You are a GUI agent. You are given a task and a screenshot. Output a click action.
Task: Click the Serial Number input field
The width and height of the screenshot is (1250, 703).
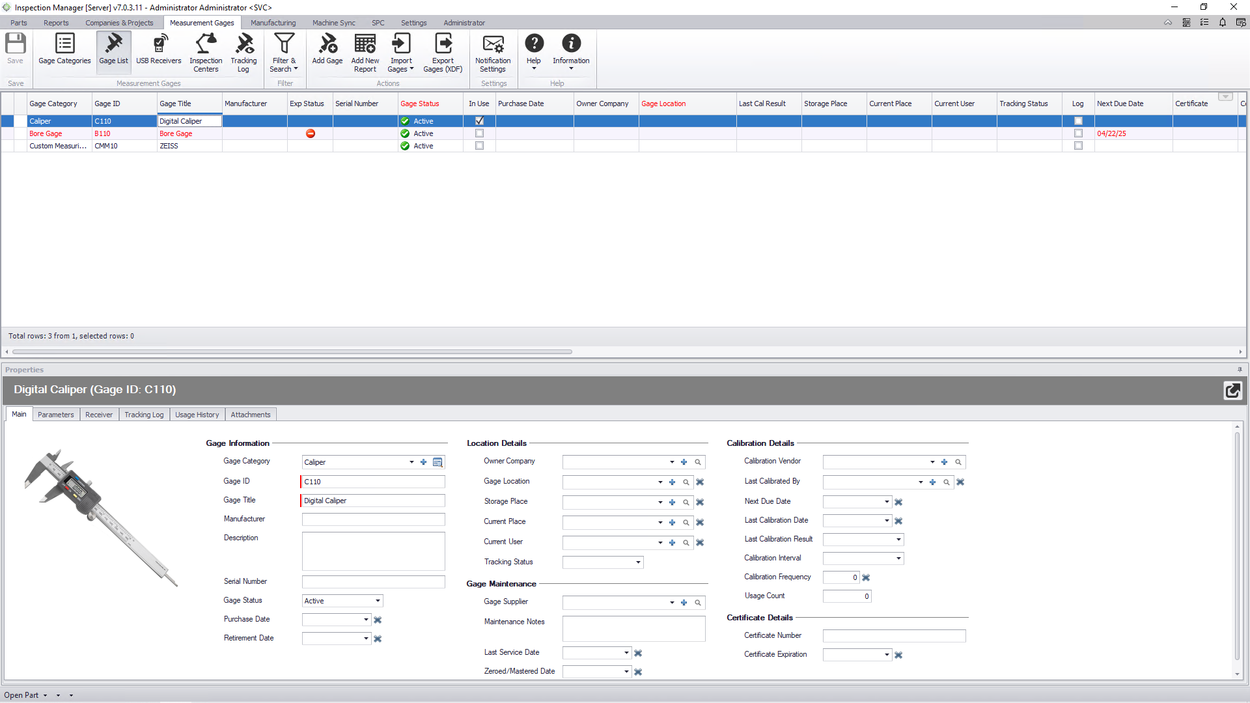pyautogui.click(x=373, y=582)
